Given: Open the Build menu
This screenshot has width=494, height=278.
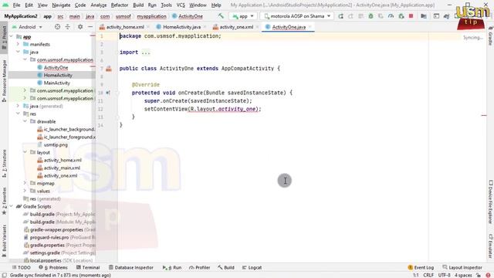Looking at the screenshot, I should (x=138, y=5).
